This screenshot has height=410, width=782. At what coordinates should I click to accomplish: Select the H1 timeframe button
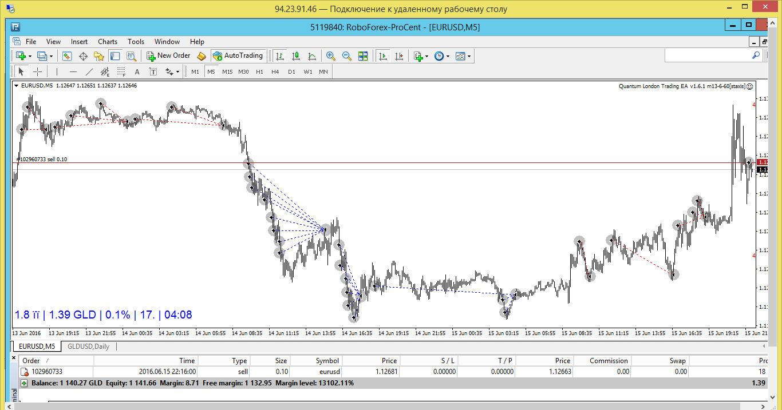click(x=260, y=71)
